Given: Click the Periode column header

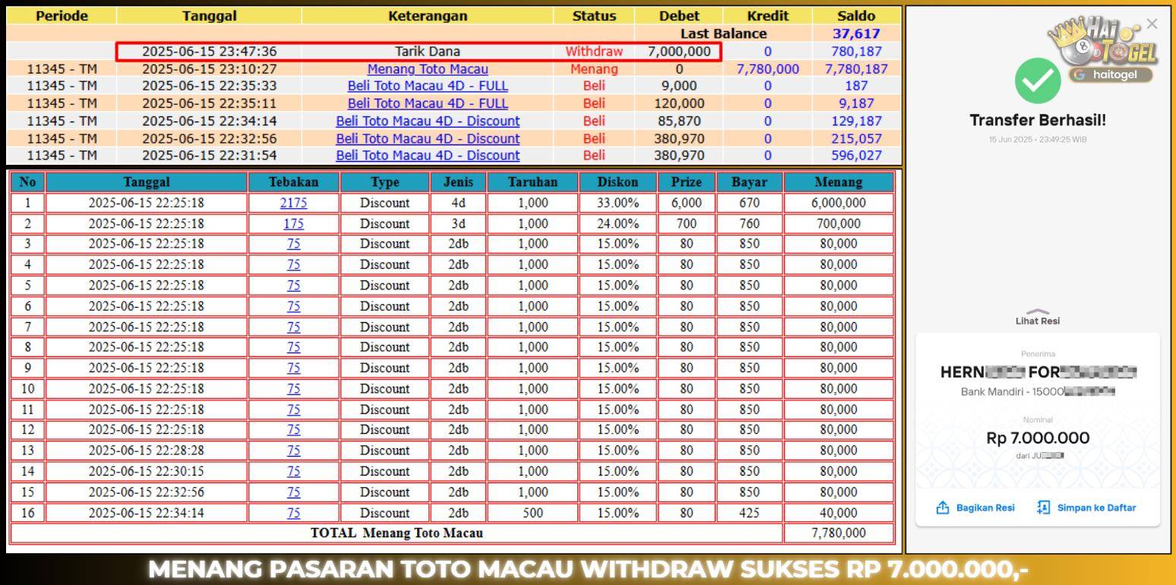Looking at the screenshot, I should click(x=62, y=16).
